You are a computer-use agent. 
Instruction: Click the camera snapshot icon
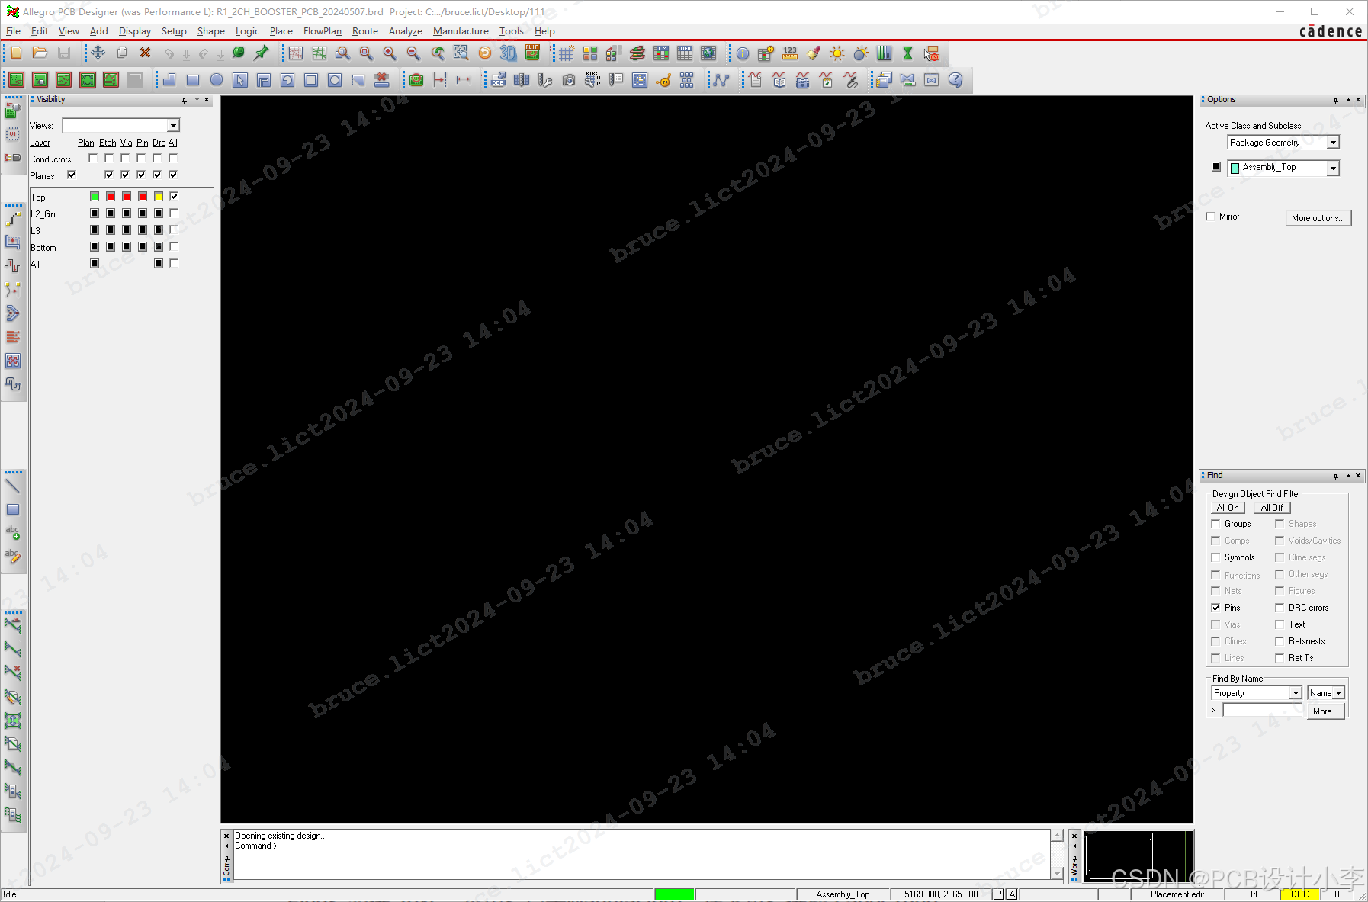coord(569,80)
